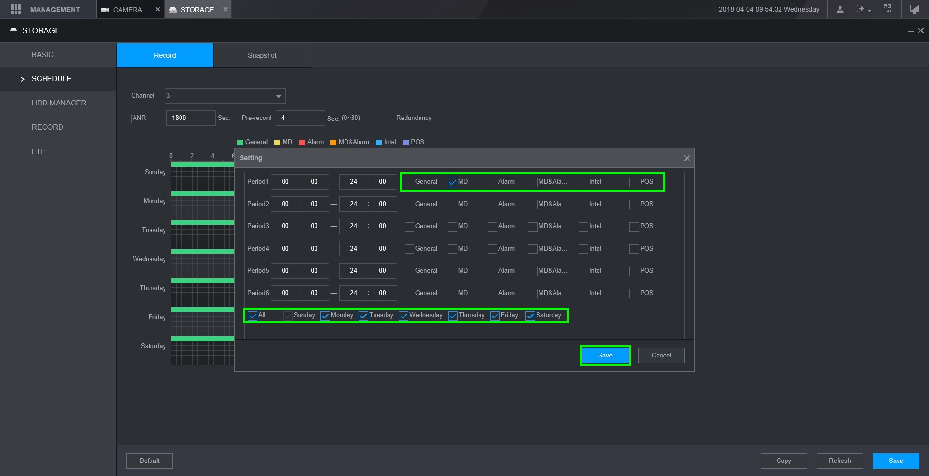Close the Setting dialog with X

click(x=687, y=158)
